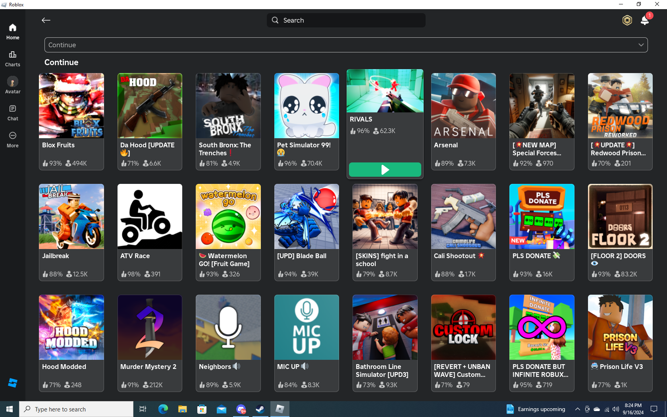
Task: Open fight in a school thumbnail
Action: pos(385,216)
